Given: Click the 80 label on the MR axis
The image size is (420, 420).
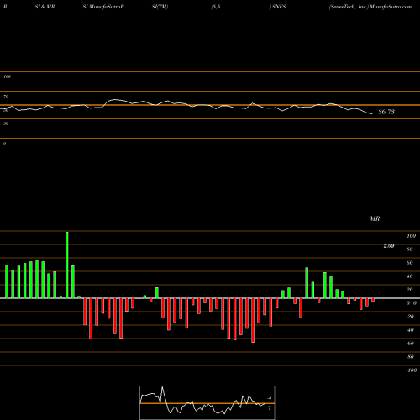Looking at the screenshot, I should (410, 249).
